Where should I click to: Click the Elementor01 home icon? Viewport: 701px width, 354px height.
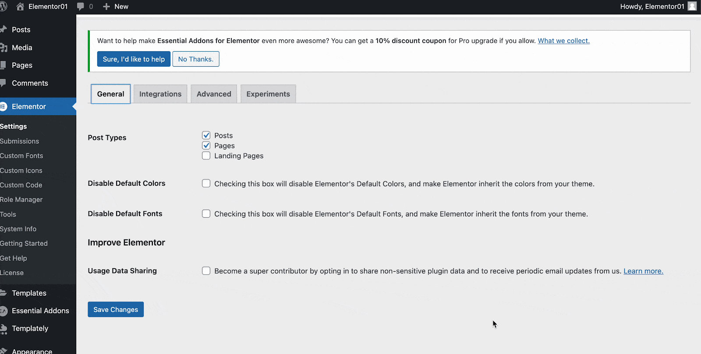[x=20, y=7]
